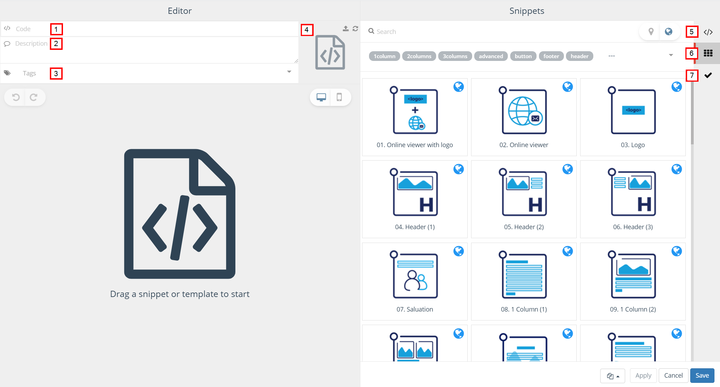This screenshot has width=720, height=387.
Task: Click globe icon on 06. Header (3)
Action: tap(677, 169)
